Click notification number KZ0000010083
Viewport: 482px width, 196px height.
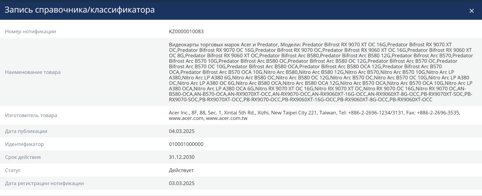186,32
